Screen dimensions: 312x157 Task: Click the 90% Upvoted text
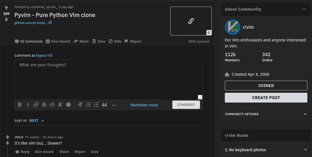(x=199, y=41)
